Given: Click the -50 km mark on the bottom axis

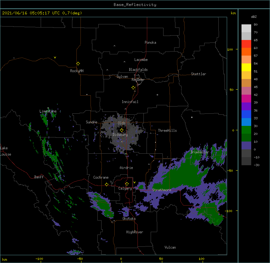Looking at the screenshot, I should tap(80, 259).
